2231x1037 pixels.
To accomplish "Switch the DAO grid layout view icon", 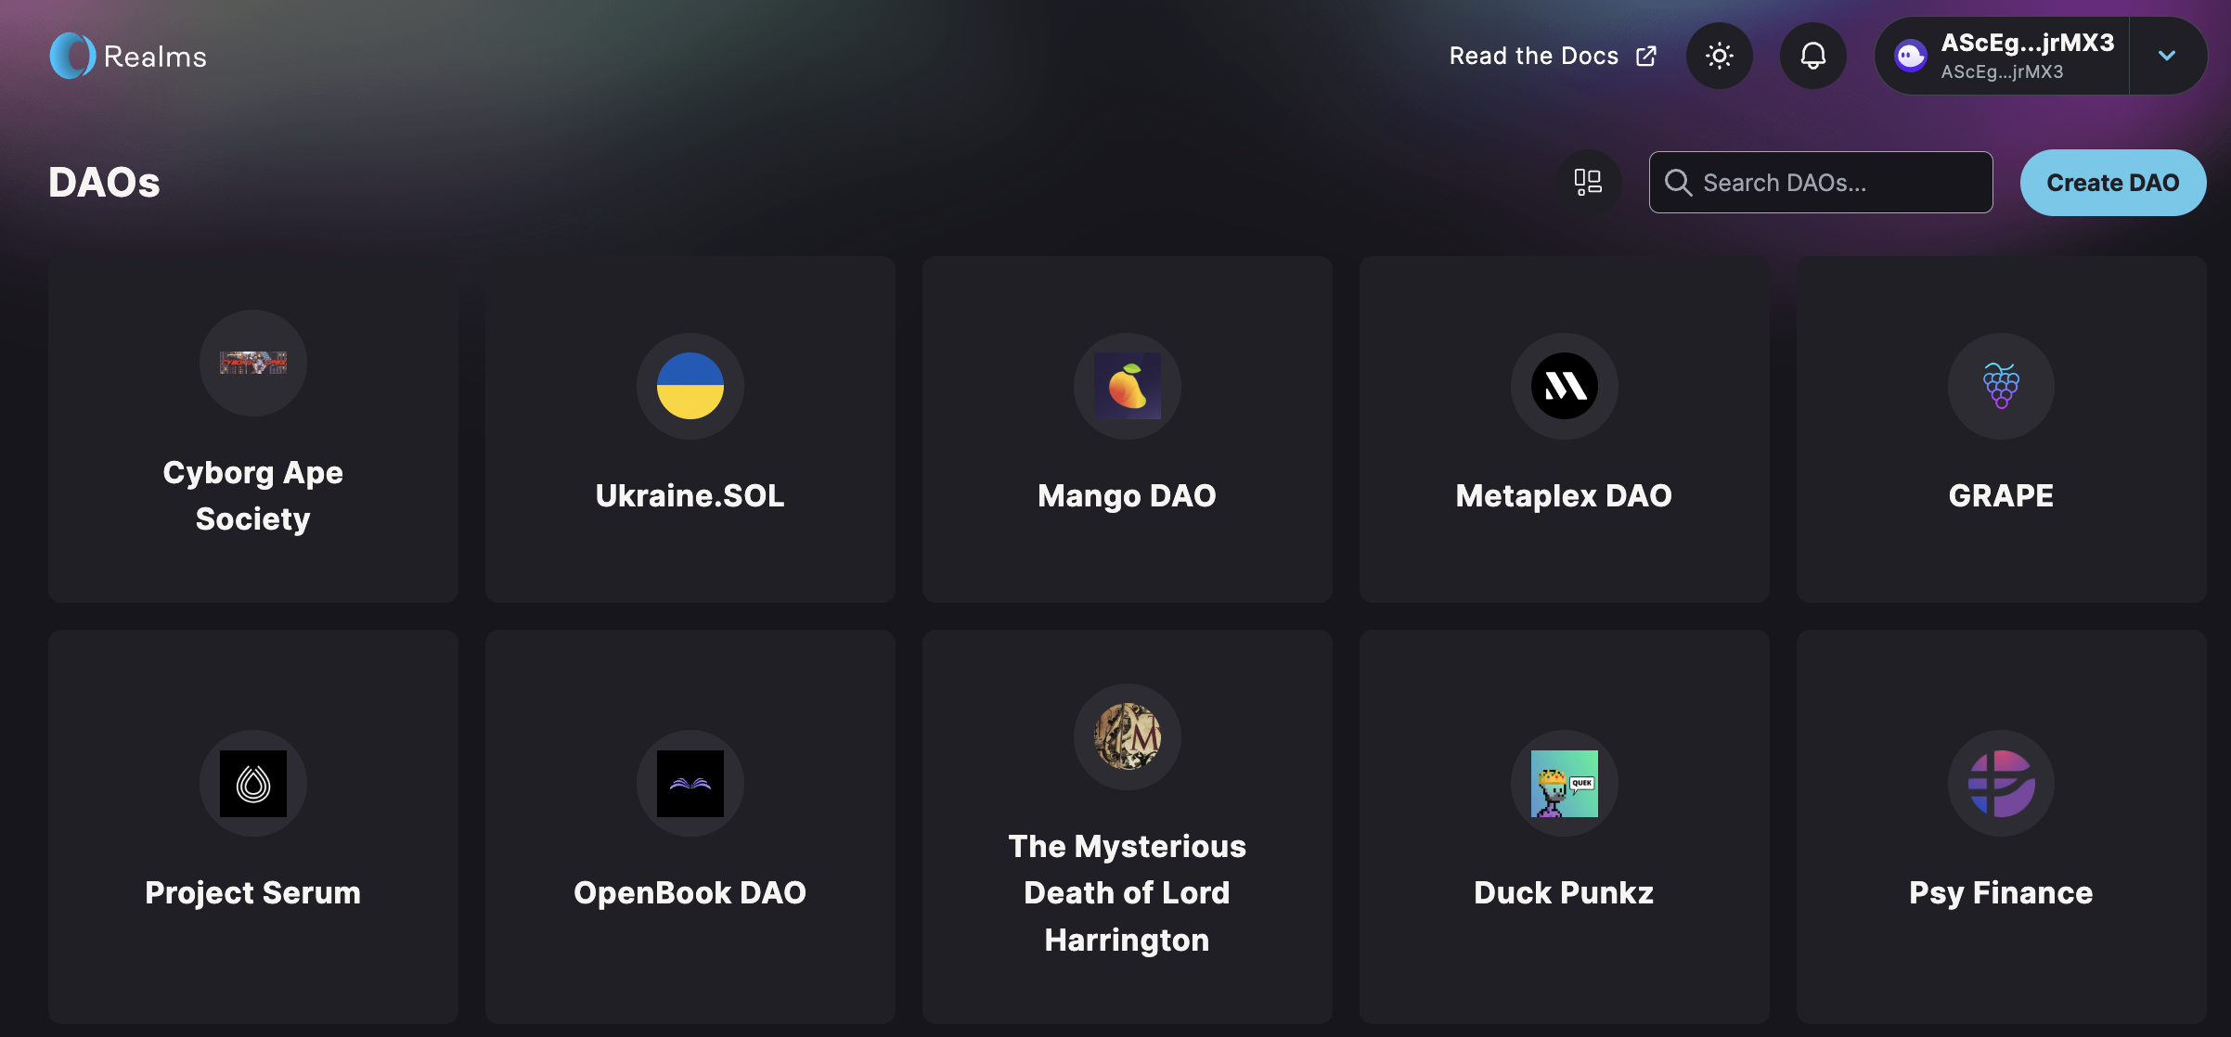I will (x=1588, y=182).
